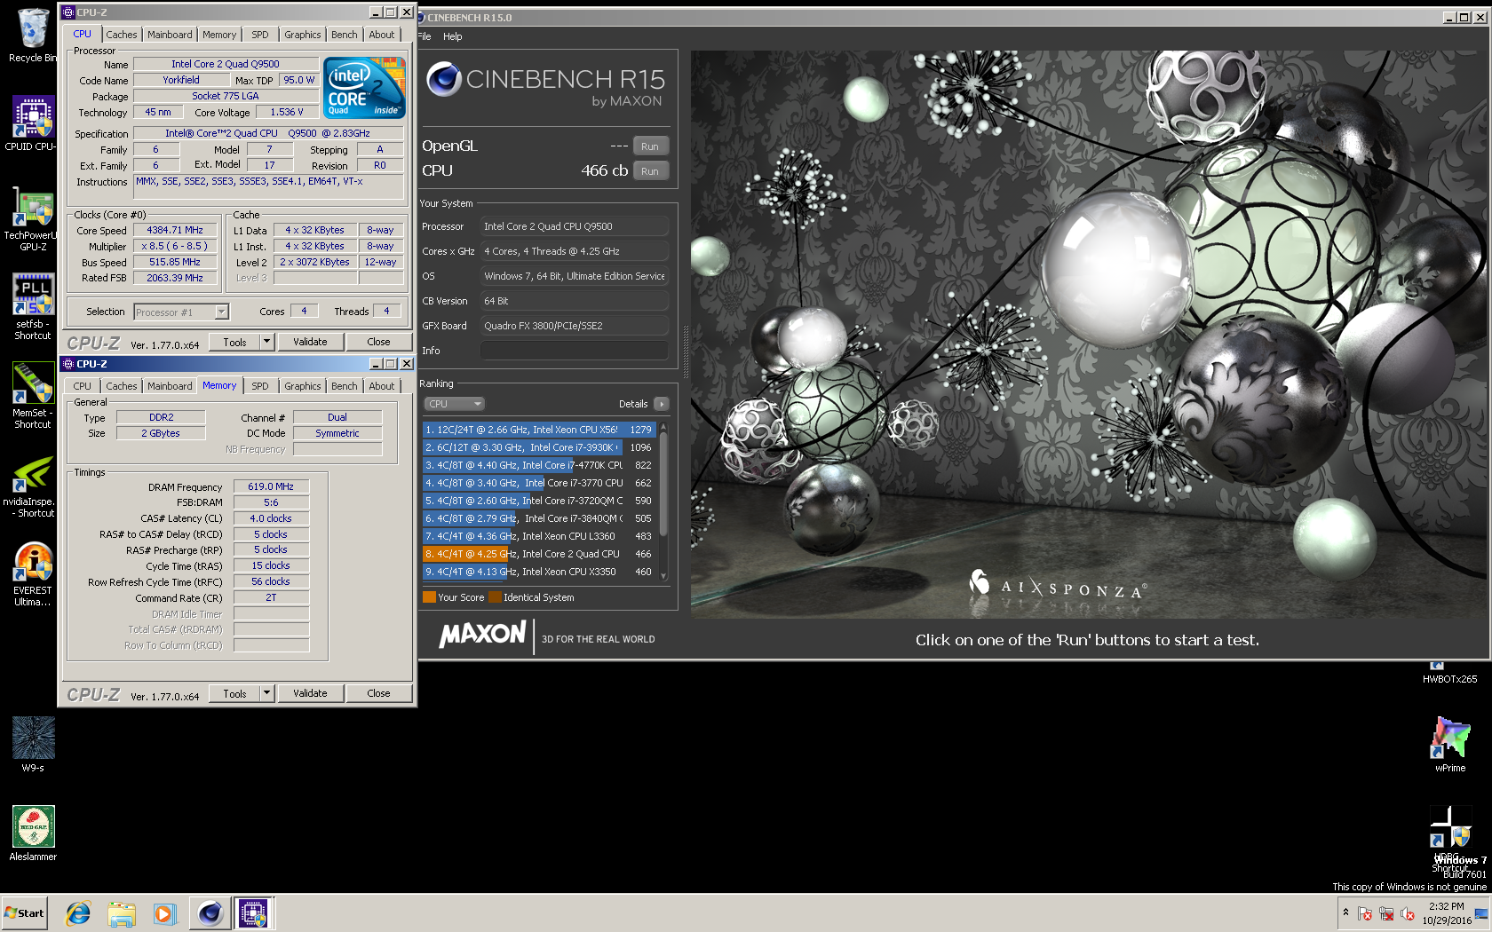Run the CPU benchmark

click(x=650, y=171)
